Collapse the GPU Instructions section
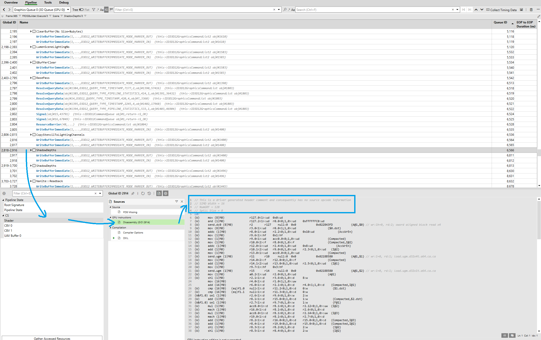The width and height of the screenshot is (541, 340). (x=110, y=217)
